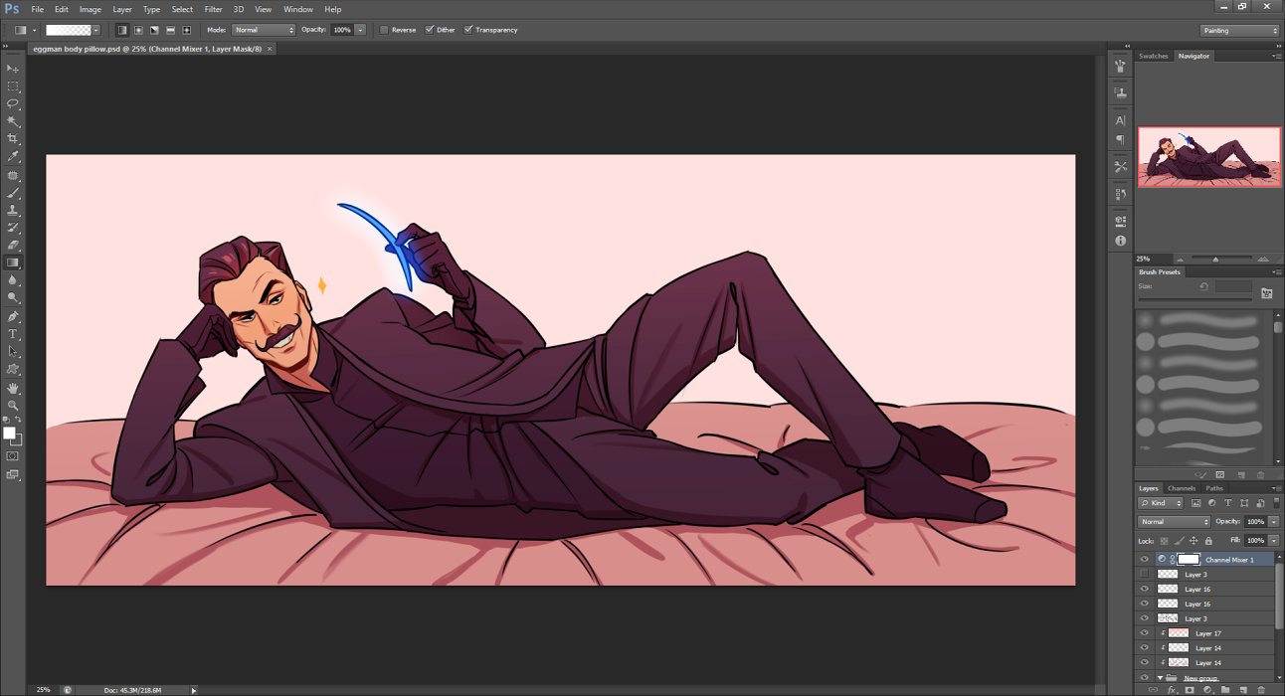Choose the Diamond gradient style icon

pos(187,30)
